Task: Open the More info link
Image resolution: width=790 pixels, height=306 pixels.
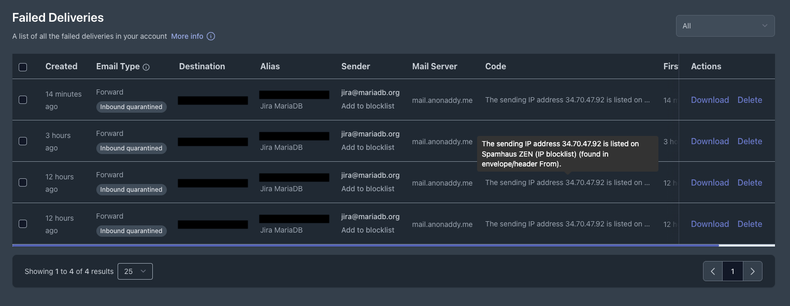Action: [187, 36]
